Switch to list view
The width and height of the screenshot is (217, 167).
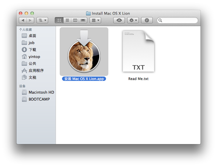click(67, 20)
